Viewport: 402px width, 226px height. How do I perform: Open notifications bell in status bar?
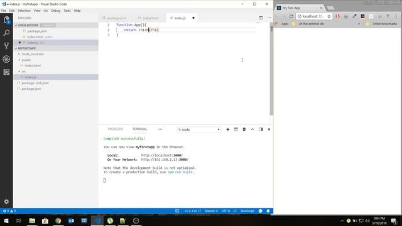[268, 211]
